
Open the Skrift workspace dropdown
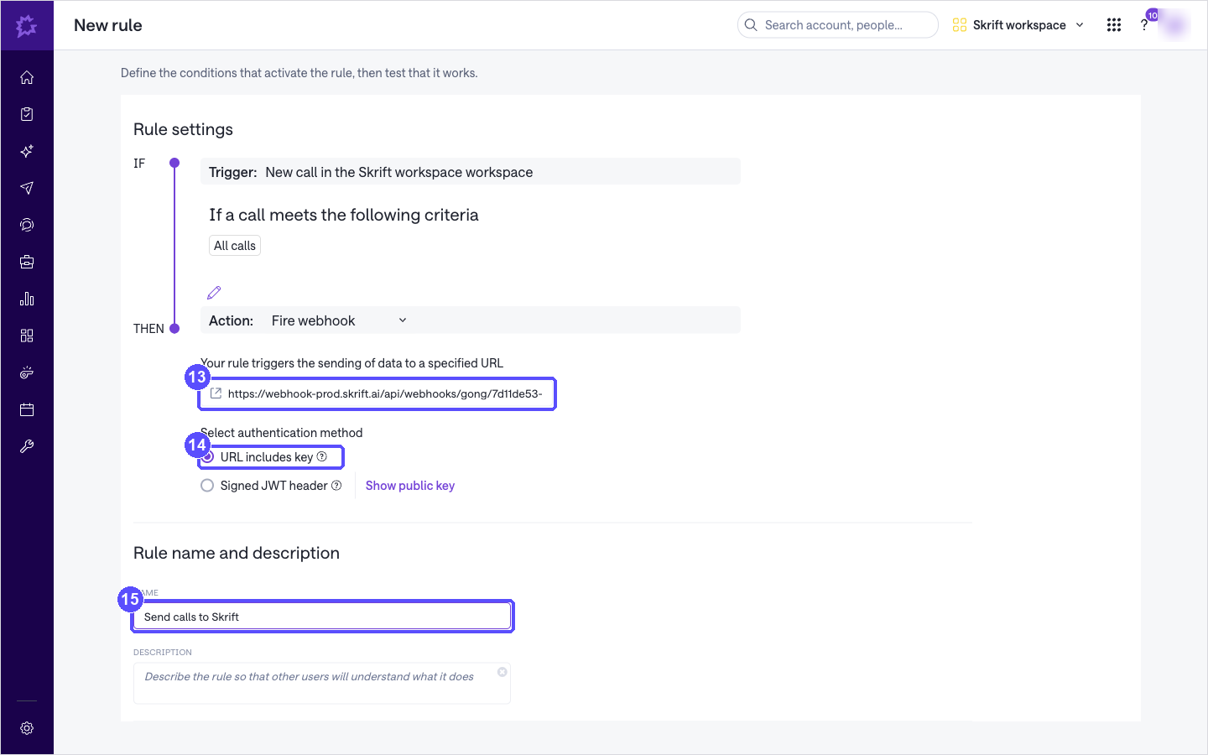[x=1018, y=25]
